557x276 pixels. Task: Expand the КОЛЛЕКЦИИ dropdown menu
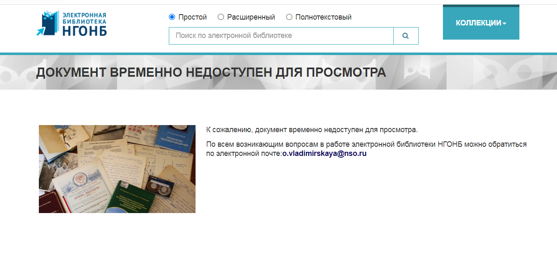pos(481,23)
